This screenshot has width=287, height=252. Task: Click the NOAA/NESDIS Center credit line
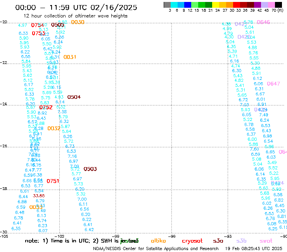tap(156, 249)
